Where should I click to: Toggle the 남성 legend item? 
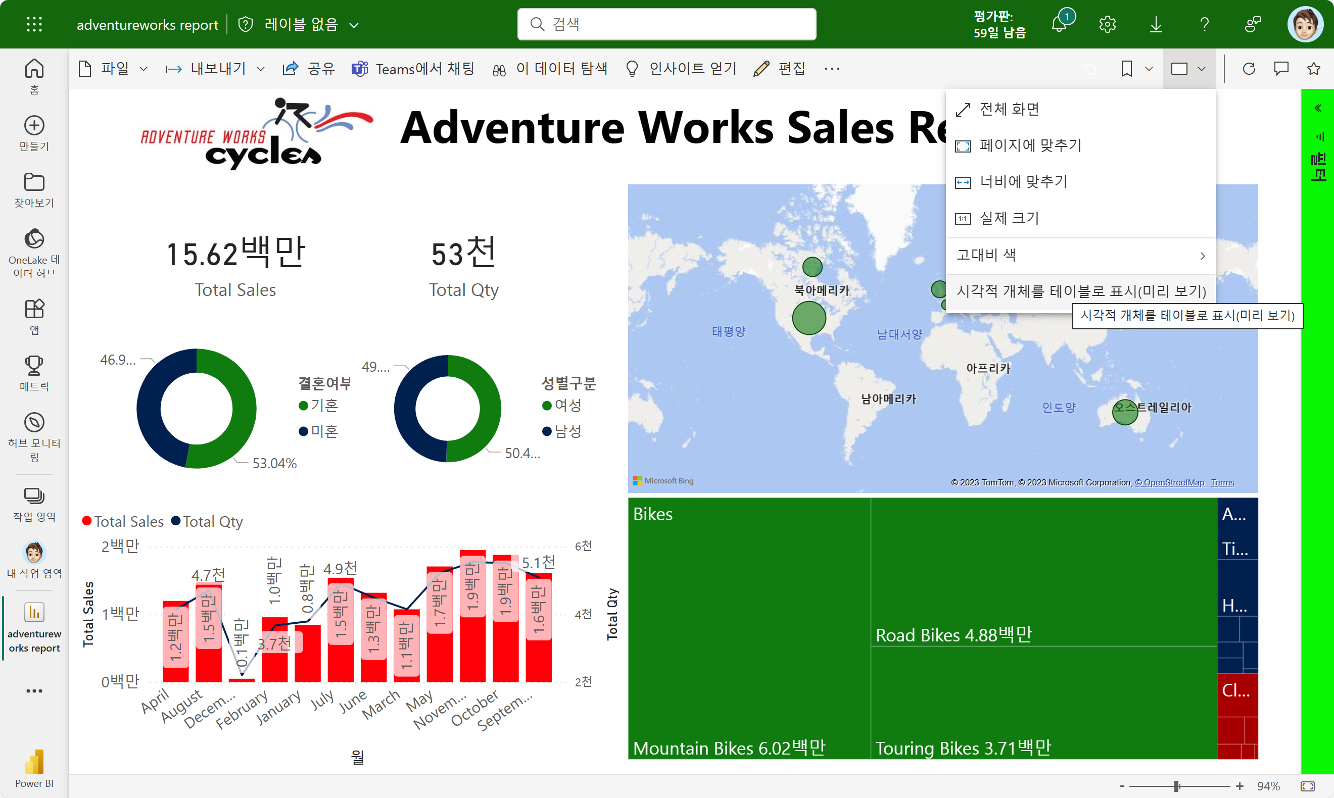[562, 431]
